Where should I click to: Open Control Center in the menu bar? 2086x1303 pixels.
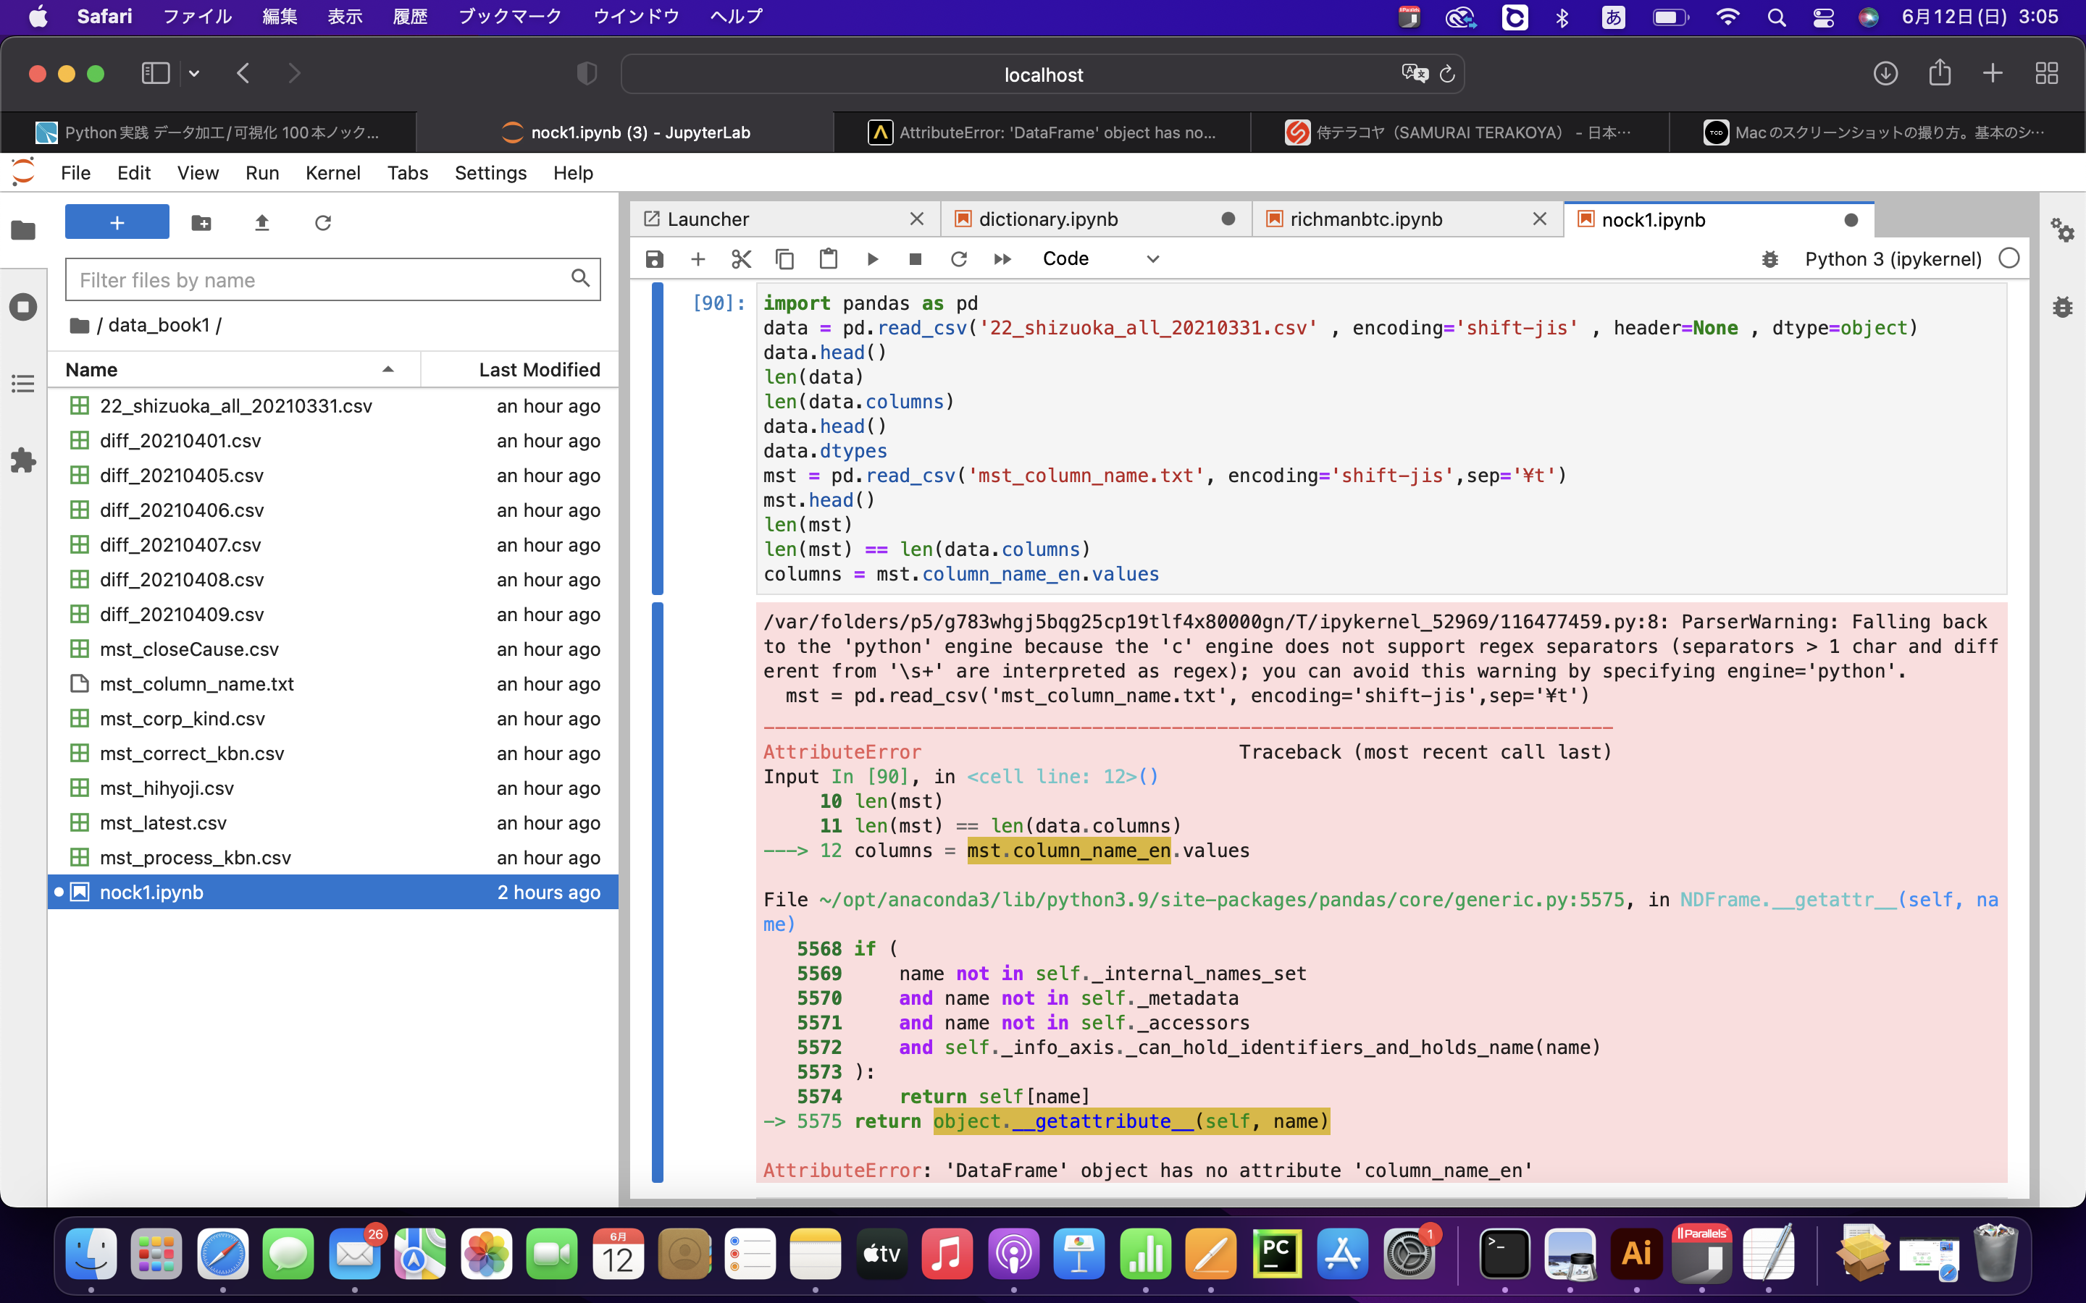(1823, 17)
